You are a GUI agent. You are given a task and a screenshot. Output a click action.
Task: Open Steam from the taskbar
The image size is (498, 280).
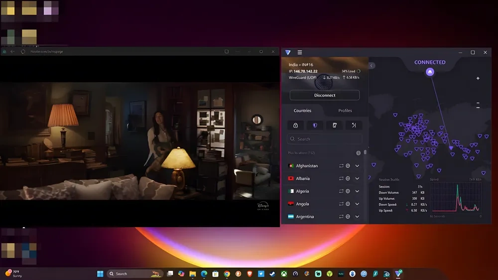click(x=272, y=274)
